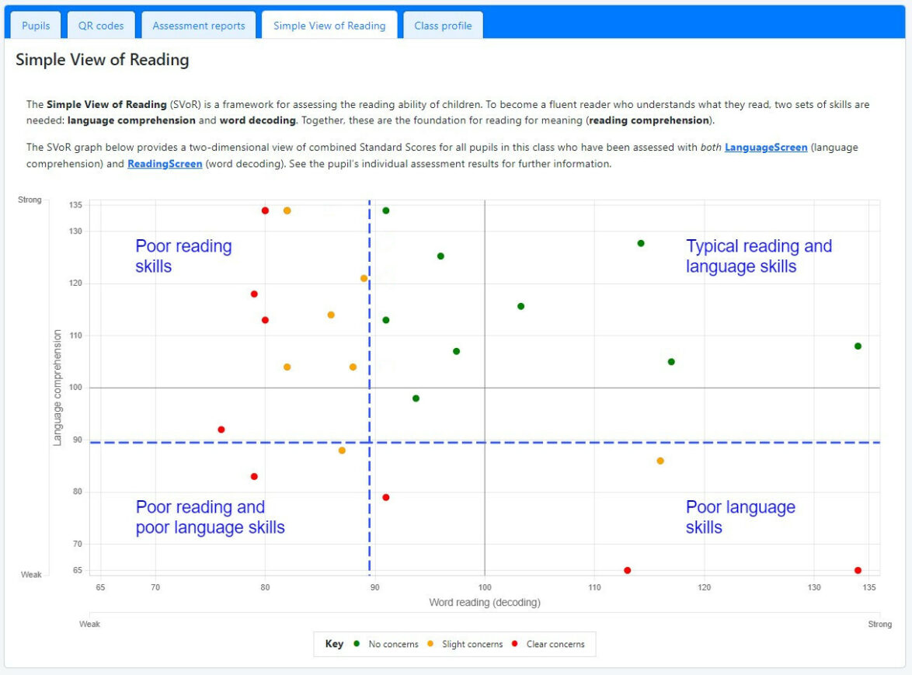Select the Simple View of Reading tab
This screenshot has width=912, height=675.
(x=329, y=26)
